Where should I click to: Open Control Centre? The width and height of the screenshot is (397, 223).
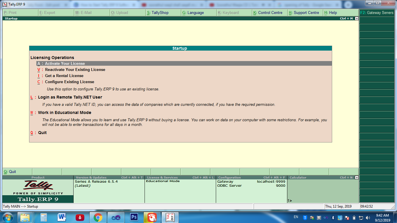[x=270, y=13]
